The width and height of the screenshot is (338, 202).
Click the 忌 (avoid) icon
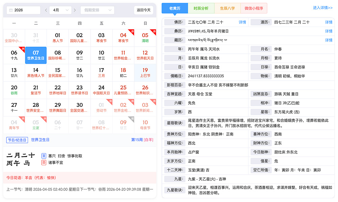(x=44, y=162)
